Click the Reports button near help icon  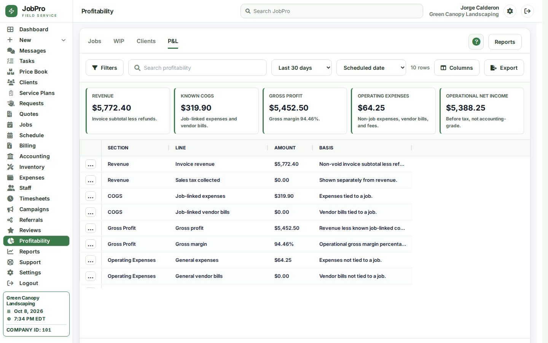[505, 42]
